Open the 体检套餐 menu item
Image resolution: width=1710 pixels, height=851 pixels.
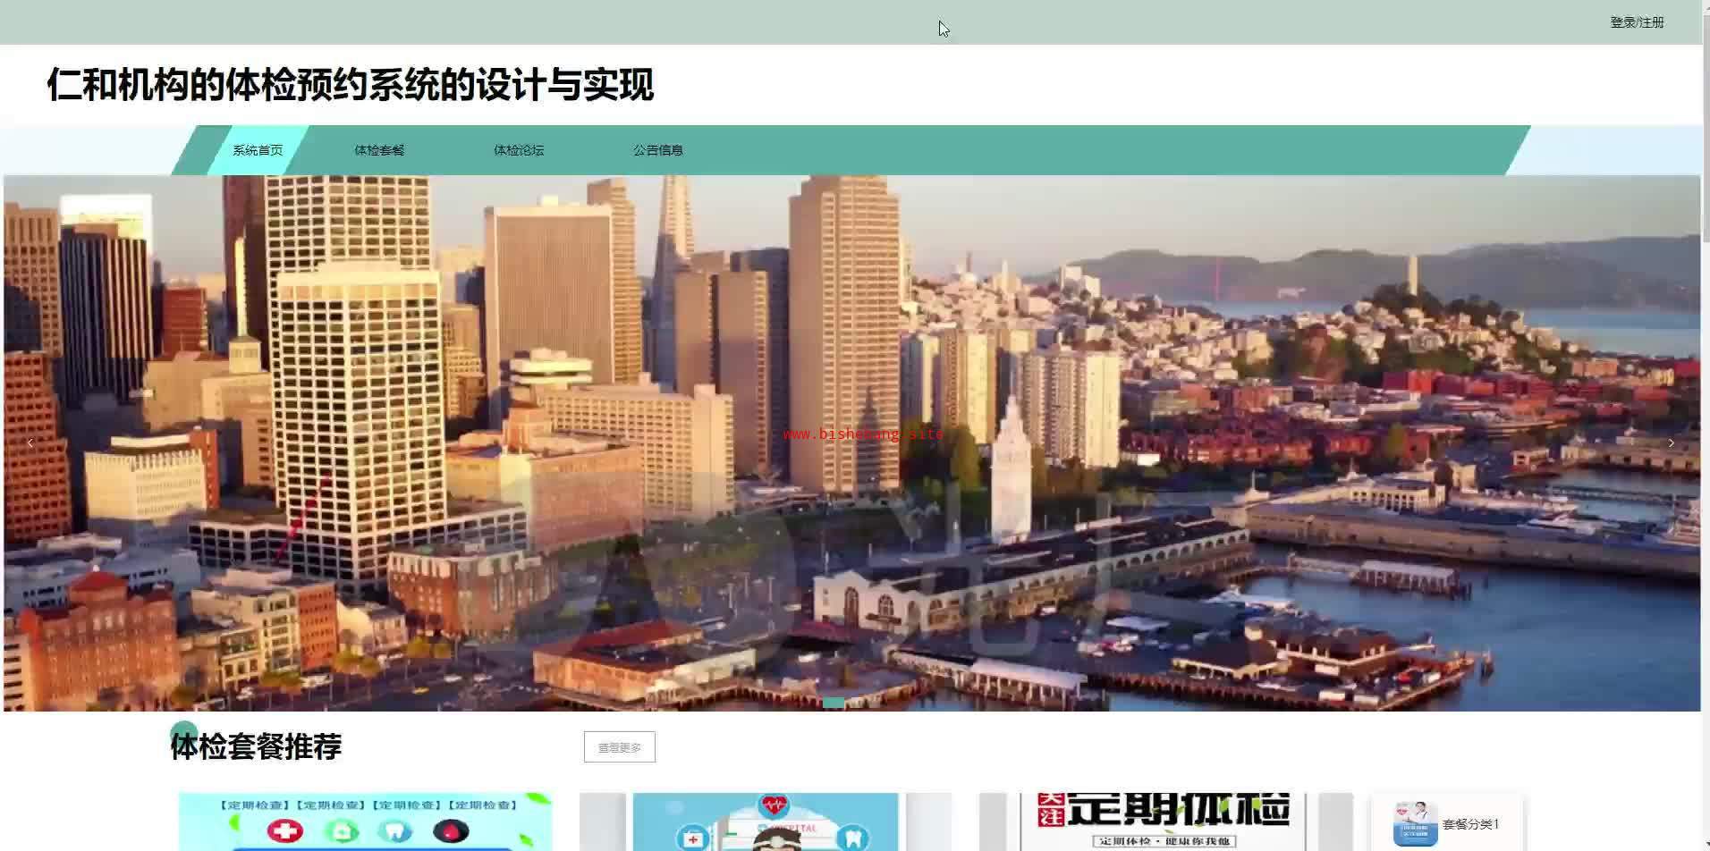click(x=379, y=150)
